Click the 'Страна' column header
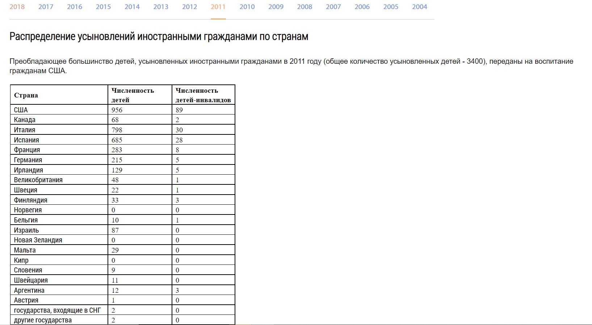Viewport: 592px width, 325px height. coord(26,95)
